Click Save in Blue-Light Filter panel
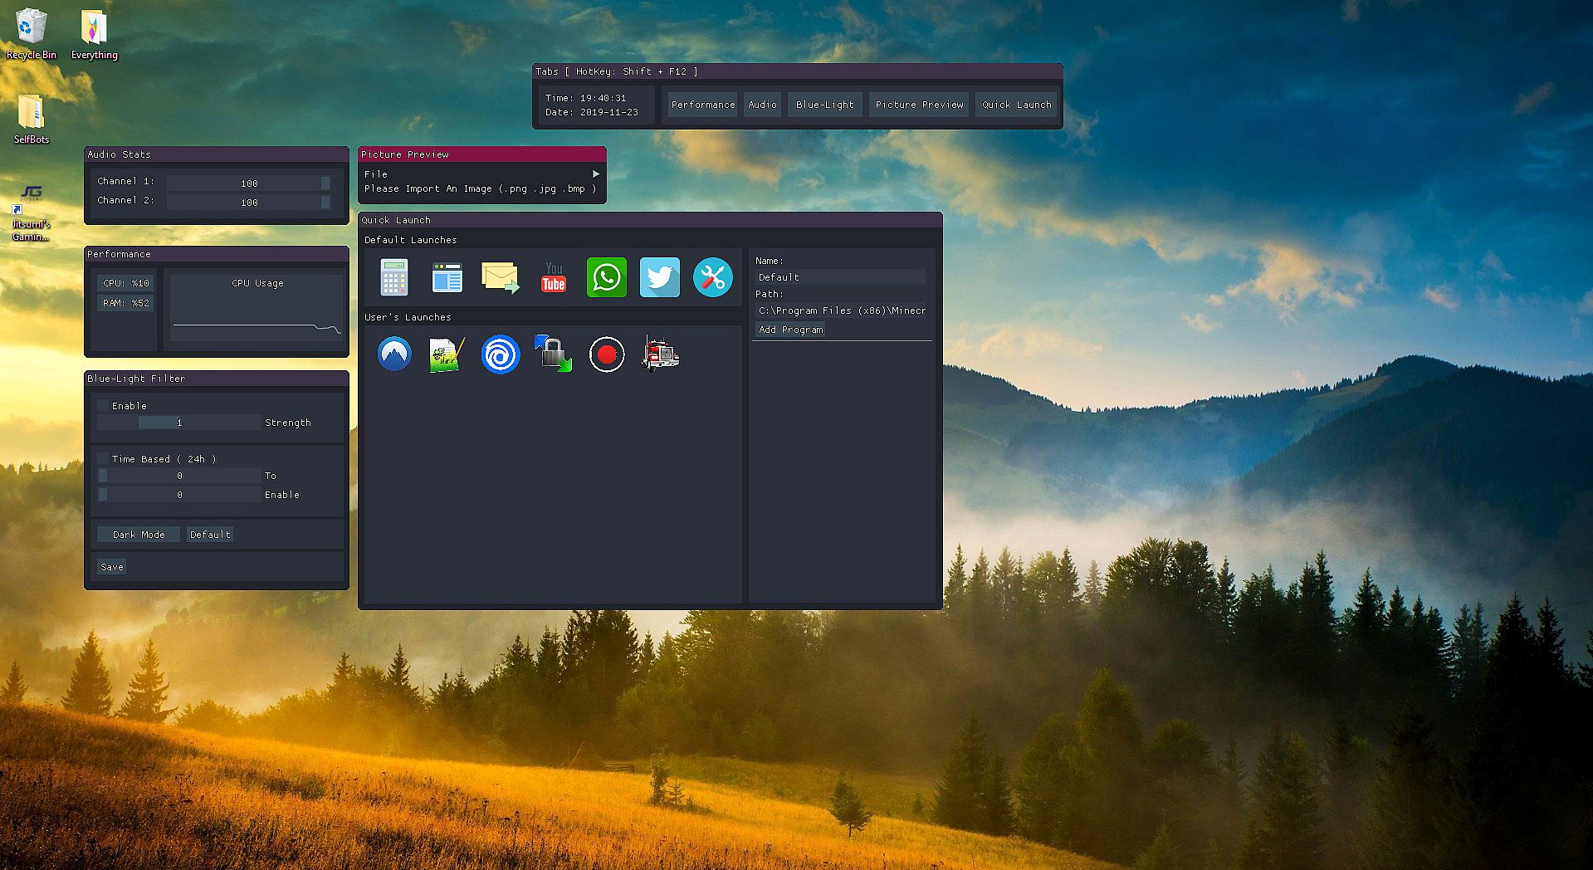This screenshot has width=1593, height=870. pos(112,567)
